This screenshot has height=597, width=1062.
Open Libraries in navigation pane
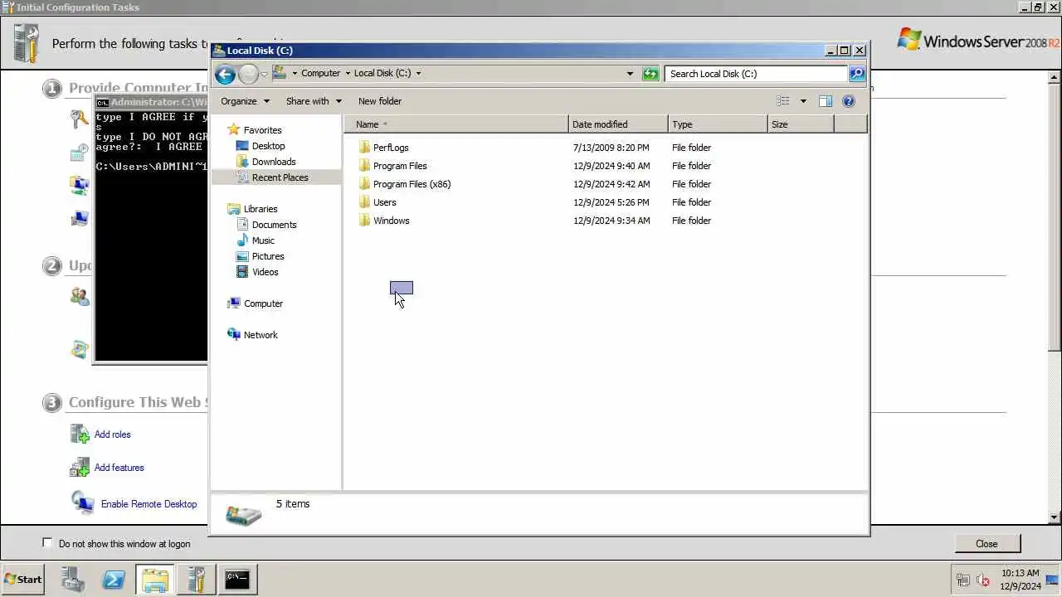tap(261, 209)
